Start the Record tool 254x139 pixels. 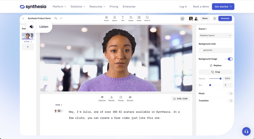coord(147,19)
